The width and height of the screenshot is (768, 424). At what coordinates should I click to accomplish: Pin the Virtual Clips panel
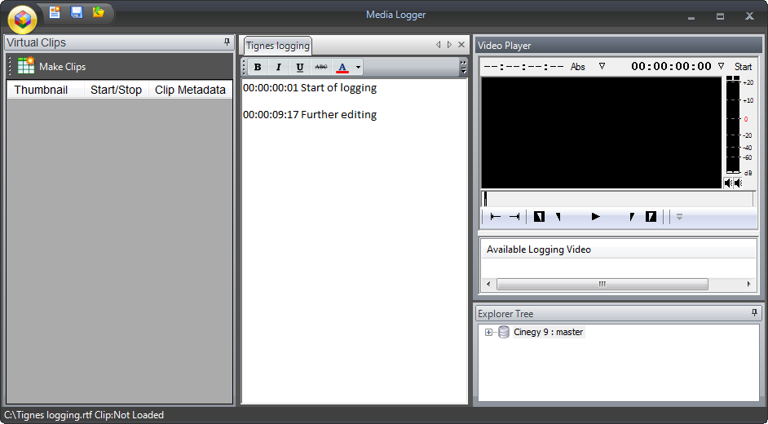pyautogui.click(x=227, y=42)
